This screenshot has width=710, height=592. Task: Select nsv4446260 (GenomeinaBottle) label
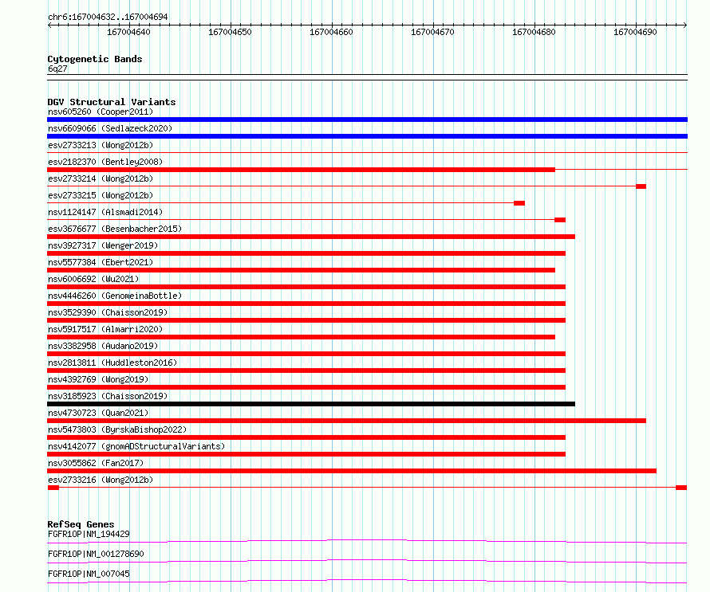pos(115,296)
